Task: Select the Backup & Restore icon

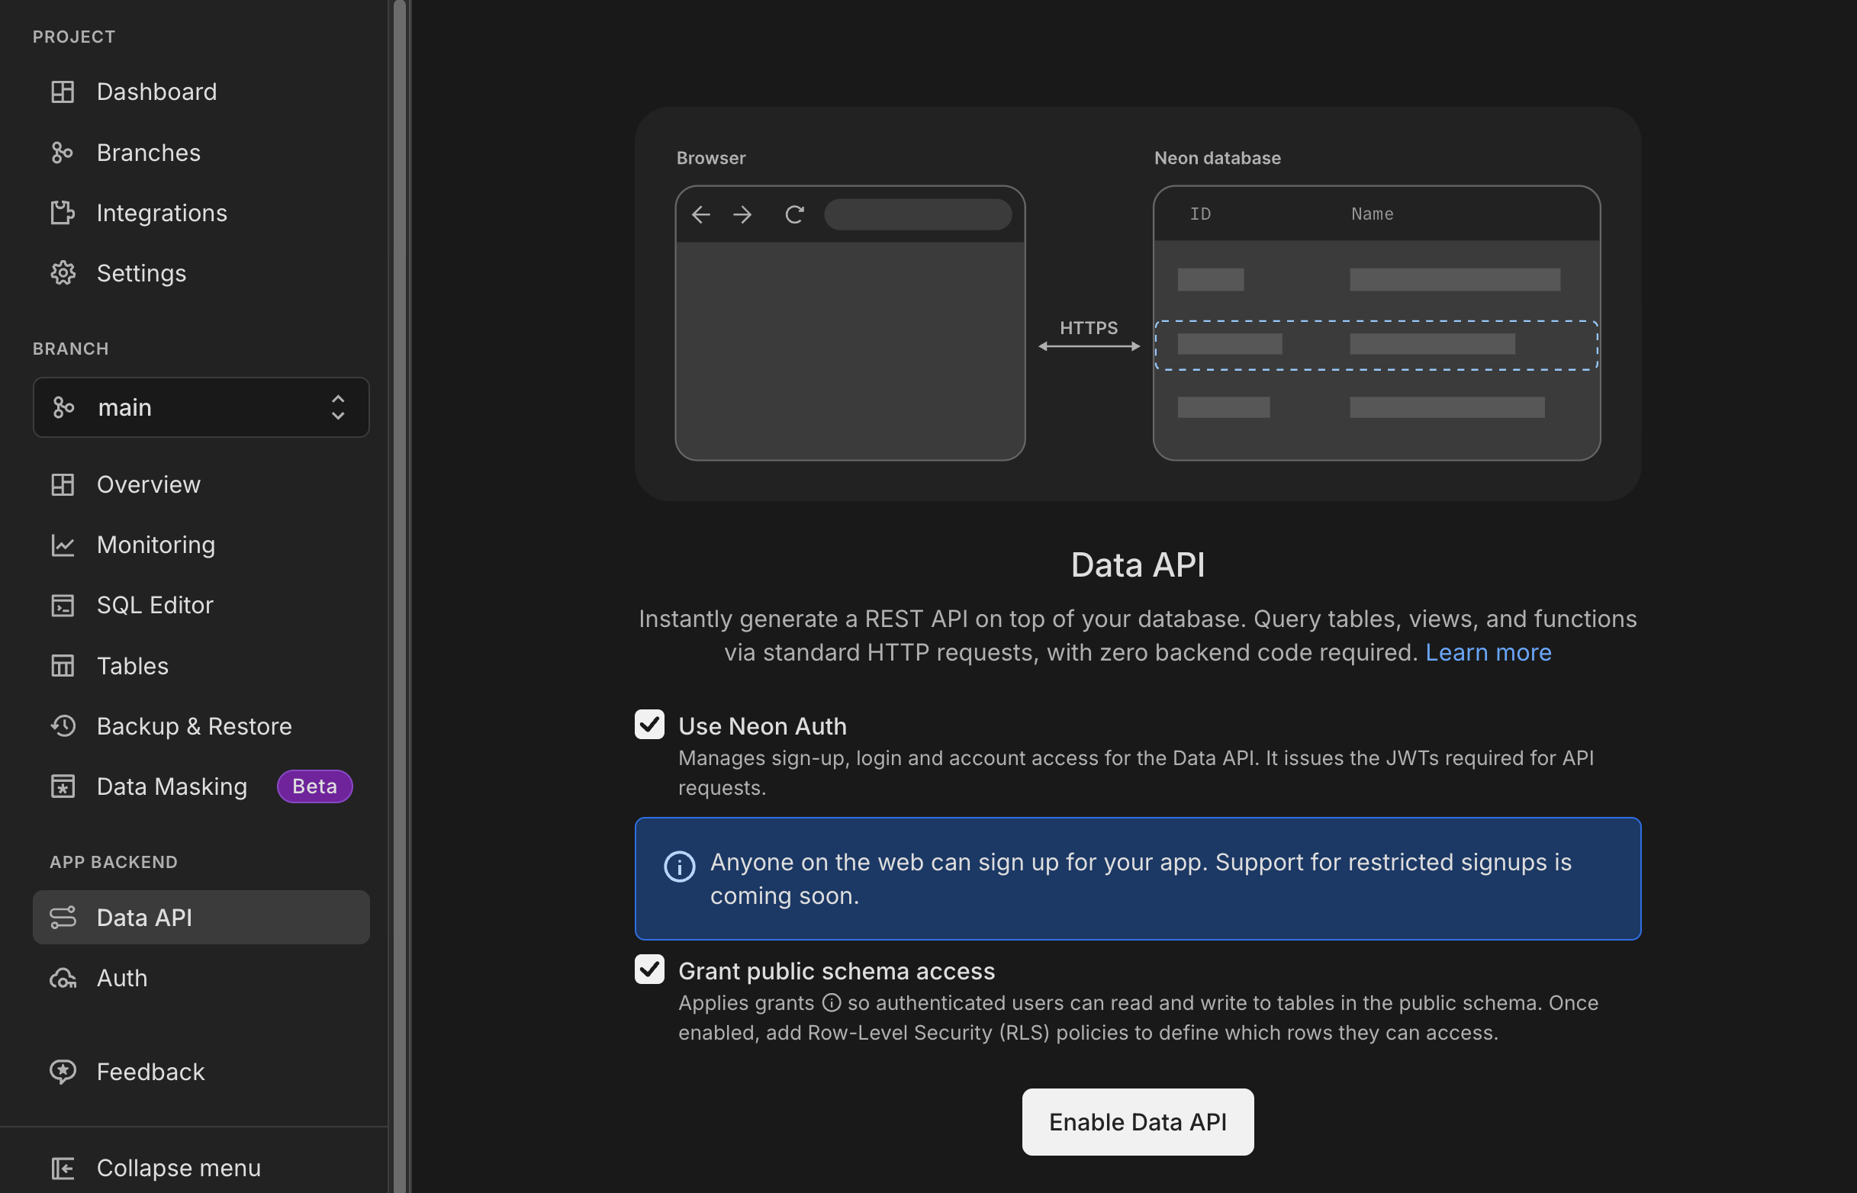Action: click(x=62, y=726)
